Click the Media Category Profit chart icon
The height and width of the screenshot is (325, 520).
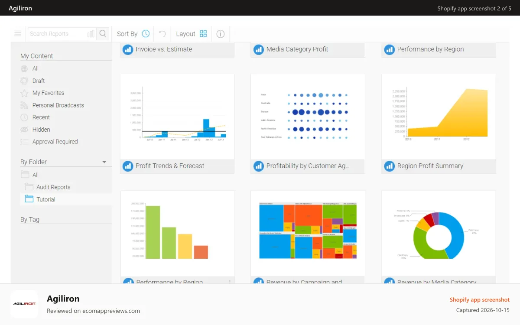click(x=259, y=49)
